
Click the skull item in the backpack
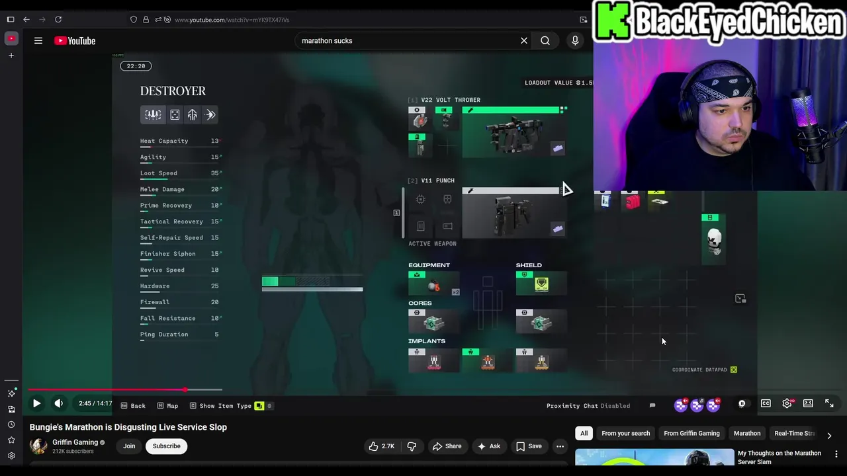click(713, 239)
